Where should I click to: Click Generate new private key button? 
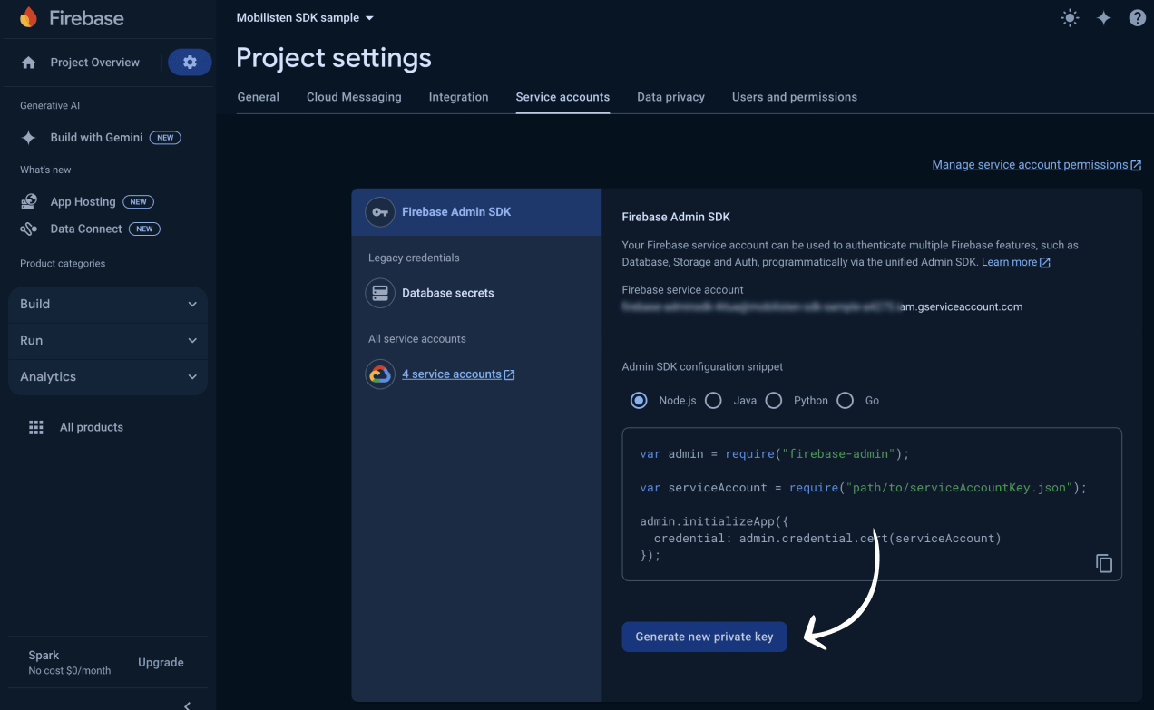click(x=704, y=637)
